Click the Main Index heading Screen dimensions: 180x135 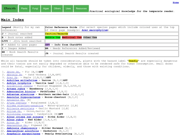[x=12, y=20]
